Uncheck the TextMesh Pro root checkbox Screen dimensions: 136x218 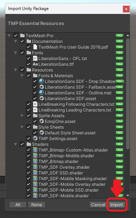click(16, 35)
